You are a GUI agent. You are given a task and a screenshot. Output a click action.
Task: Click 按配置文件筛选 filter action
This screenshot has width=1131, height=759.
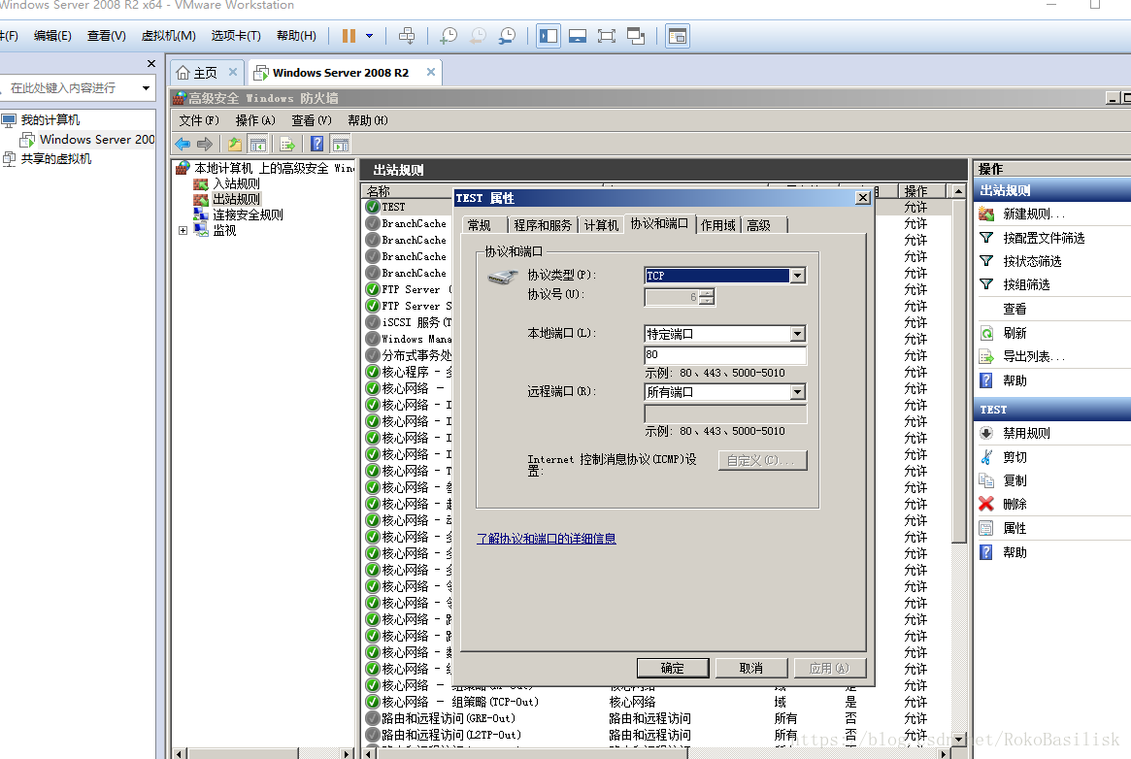1044,238
